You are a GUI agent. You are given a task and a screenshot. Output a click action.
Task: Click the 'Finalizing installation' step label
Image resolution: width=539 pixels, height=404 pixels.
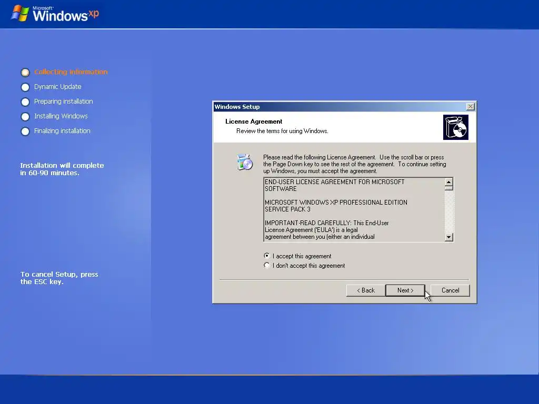coord(62,131)
